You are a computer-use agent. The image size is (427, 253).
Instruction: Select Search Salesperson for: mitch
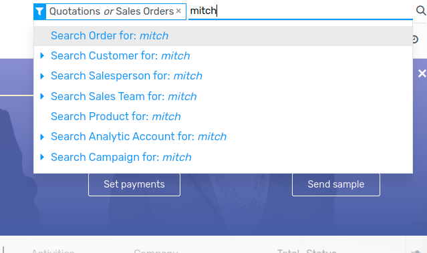click(223, 76)
